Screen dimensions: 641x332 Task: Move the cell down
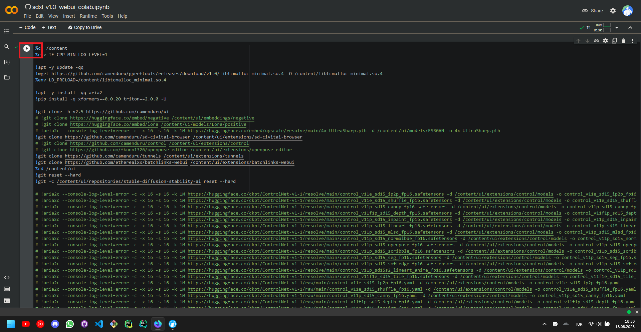[x=588, y=41]
